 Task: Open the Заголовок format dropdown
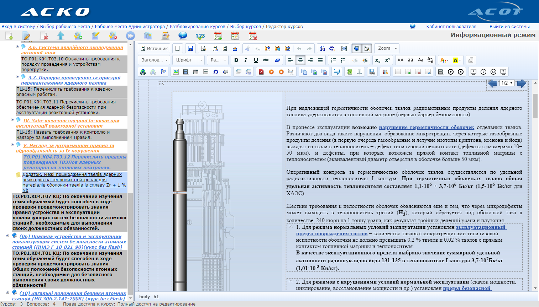pyautogui.click(x=154, y=60)
